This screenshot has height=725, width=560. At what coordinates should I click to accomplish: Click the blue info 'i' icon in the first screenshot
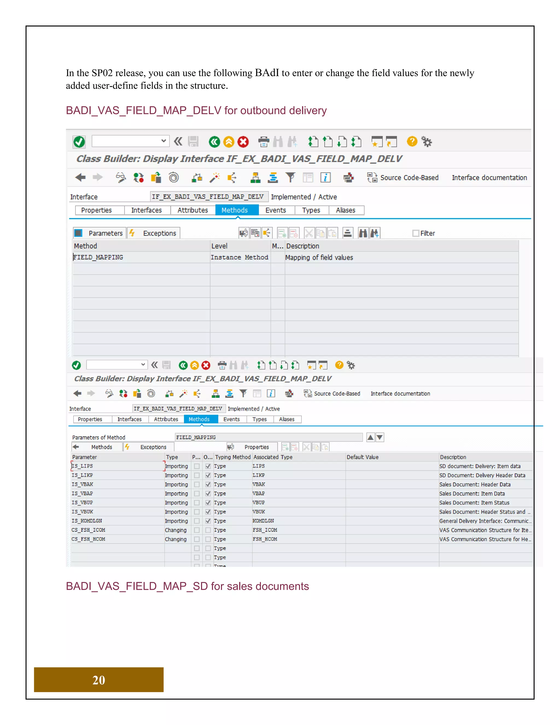pyautogui.click(x=325, y=178)
